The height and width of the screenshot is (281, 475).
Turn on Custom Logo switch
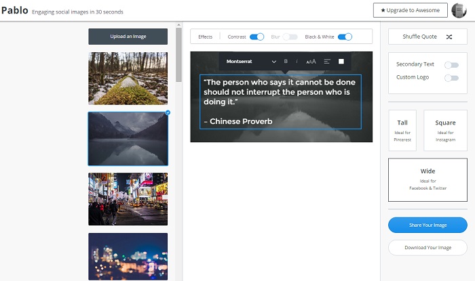tap(451, 78)
